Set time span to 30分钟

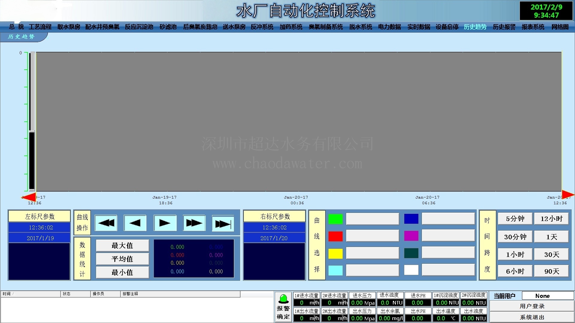515,237
